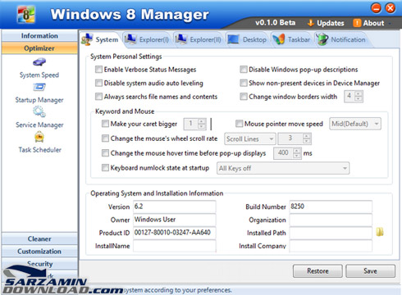
Task: Click the Windows 8 Manager logo icon
Action: (x=26, y=14)
